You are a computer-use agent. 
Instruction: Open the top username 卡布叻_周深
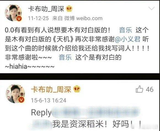(x=46, y=9)
